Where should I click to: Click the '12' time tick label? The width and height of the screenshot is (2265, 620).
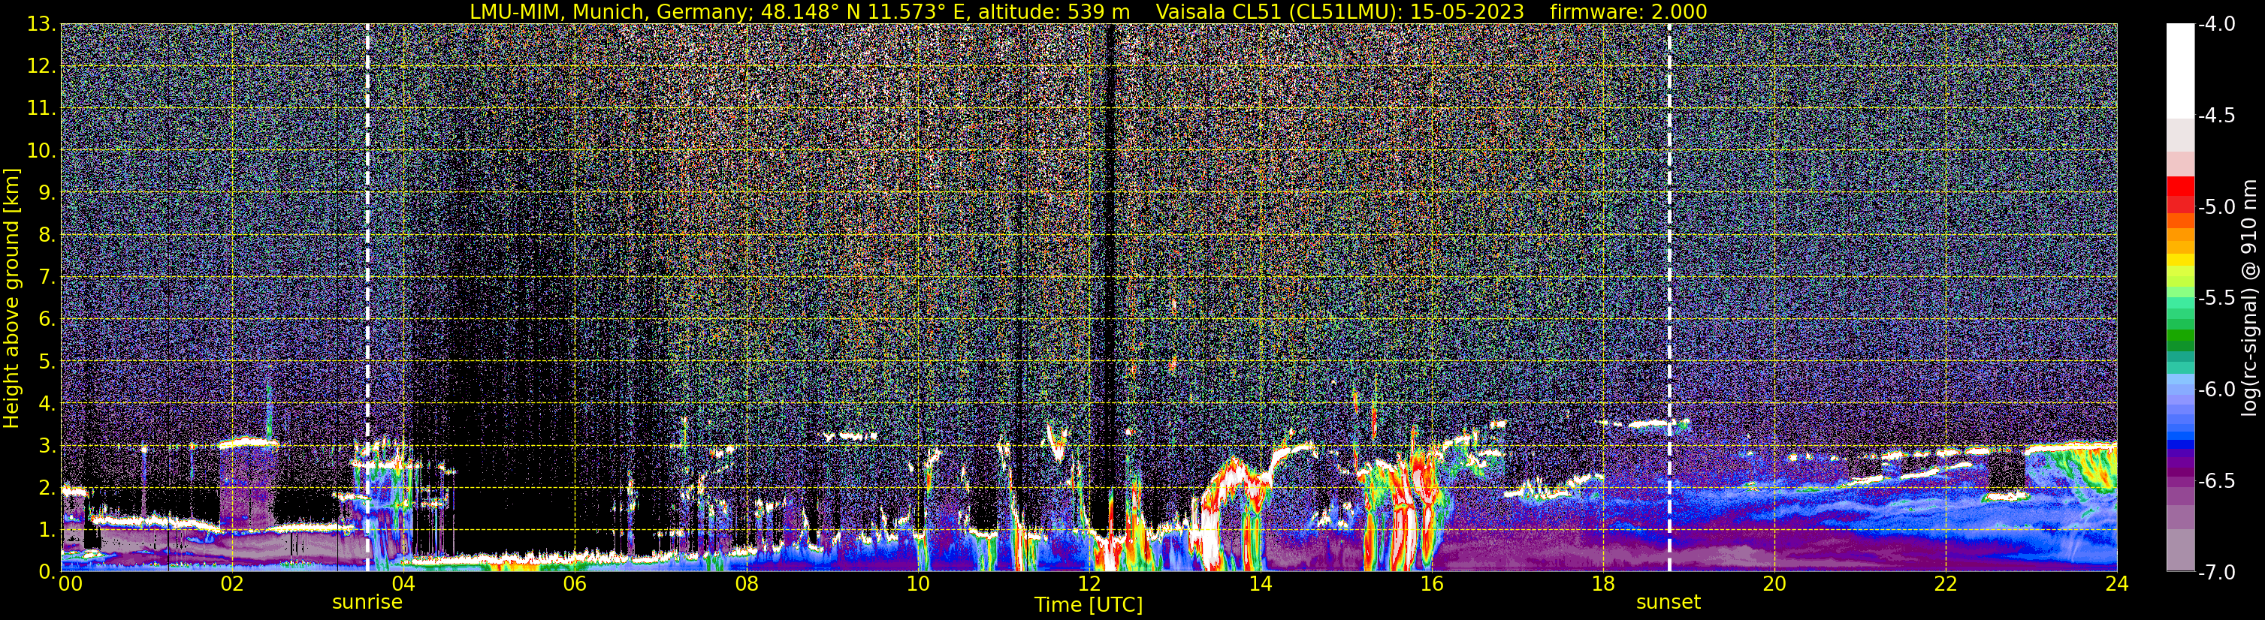pyautogui.click(x=1089, y=583)
